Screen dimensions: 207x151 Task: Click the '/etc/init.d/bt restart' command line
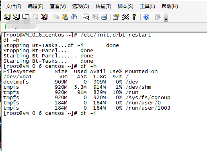pos(116,35)
